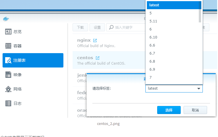Click the 容器 container sidebar icon

point(8,46)
